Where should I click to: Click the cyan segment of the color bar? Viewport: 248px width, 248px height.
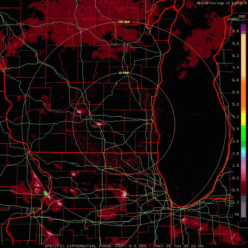coord(243,152)
